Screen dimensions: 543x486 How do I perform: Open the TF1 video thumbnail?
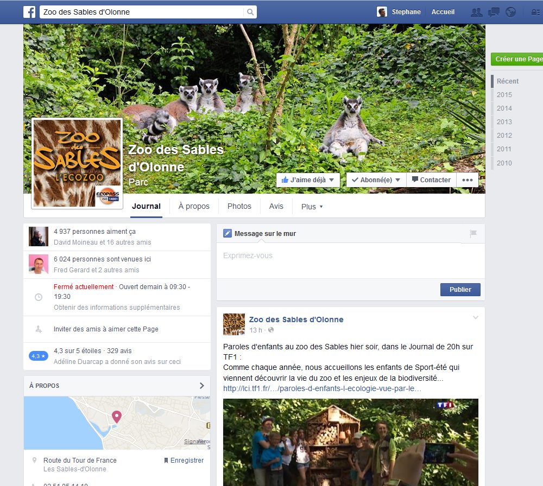(x=350, y=442)
